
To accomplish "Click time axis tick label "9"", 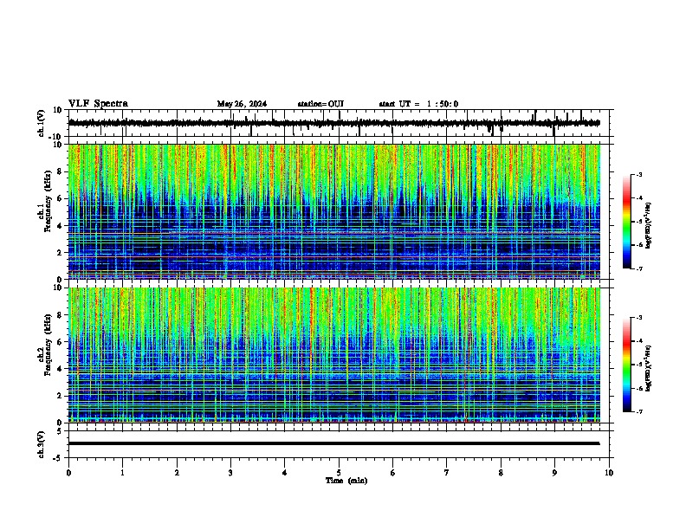I will coord(554,473).
